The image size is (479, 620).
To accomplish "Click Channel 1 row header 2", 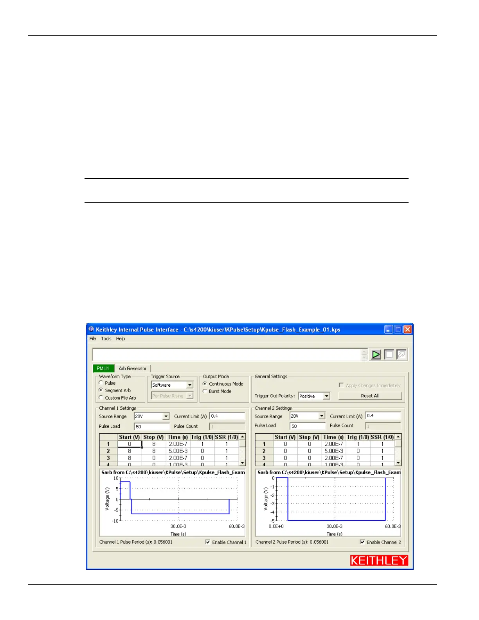I will 108,451.
